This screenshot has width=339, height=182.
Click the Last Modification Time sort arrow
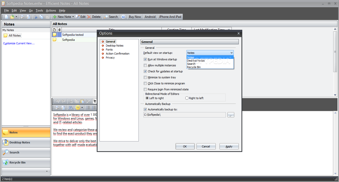(x=229, y=30)
